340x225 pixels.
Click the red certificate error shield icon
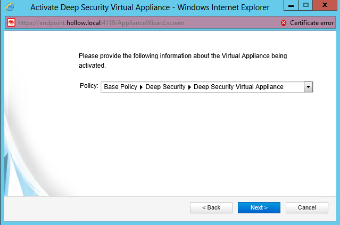pos(283,23)
